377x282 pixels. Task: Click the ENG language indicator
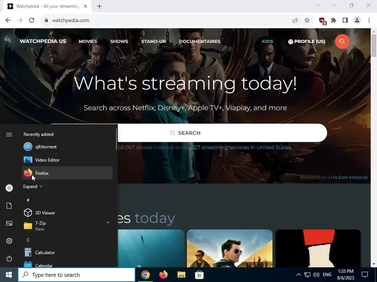pyautogui.click(x=327, y=275)
